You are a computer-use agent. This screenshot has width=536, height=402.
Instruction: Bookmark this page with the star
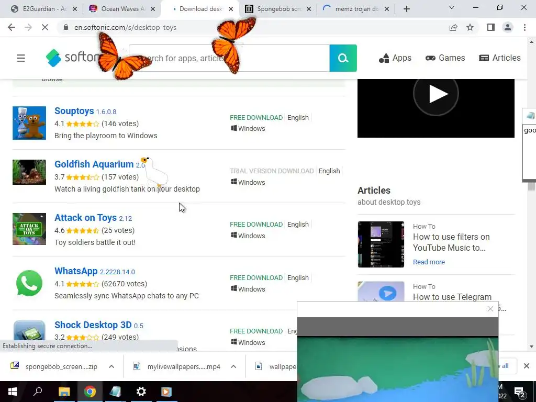[x=470, y=27]
